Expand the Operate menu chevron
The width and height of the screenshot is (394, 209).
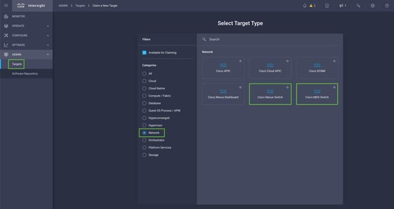(x=48, y=26)
